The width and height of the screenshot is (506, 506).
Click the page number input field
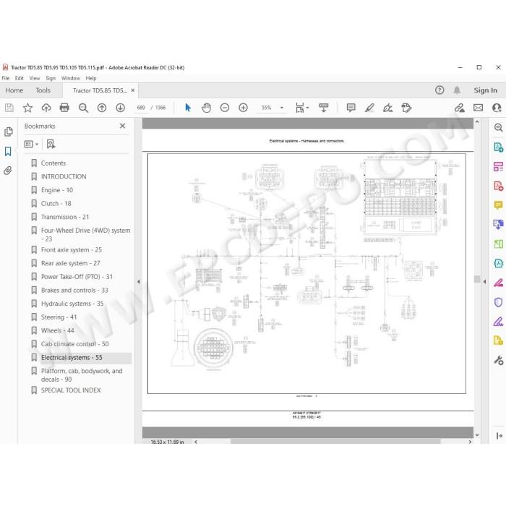(141, 108)
